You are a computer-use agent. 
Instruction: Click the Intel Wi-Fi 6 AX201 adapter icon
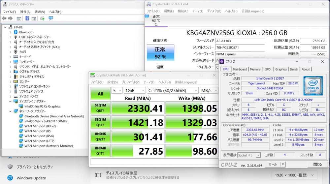(x=21, y=121)
